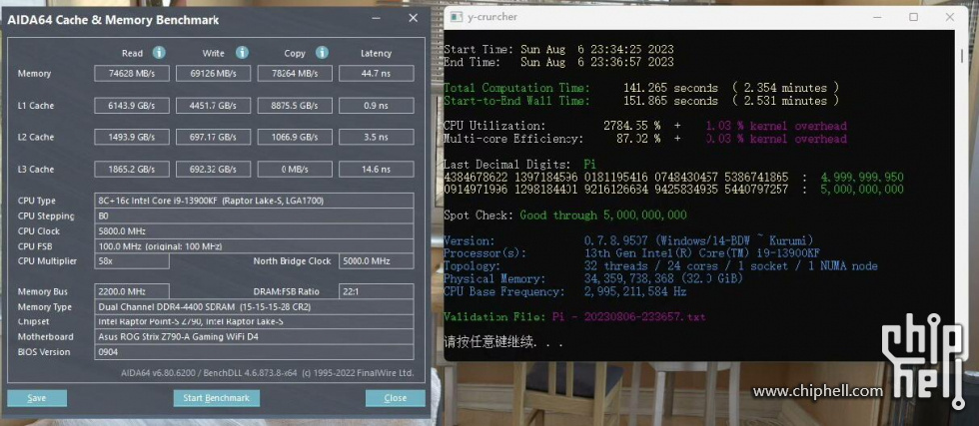Screen dimensions: 979x426
Task: Click the CPU Utilization 2784.55 % line
Action: pos(645,126)
